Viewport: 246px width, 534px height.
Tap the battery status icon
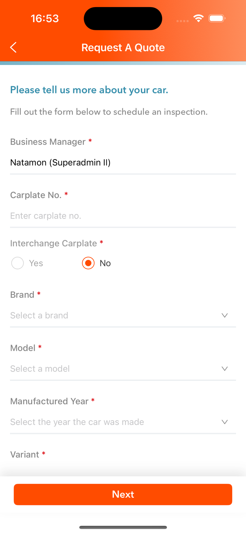point(217,18)
